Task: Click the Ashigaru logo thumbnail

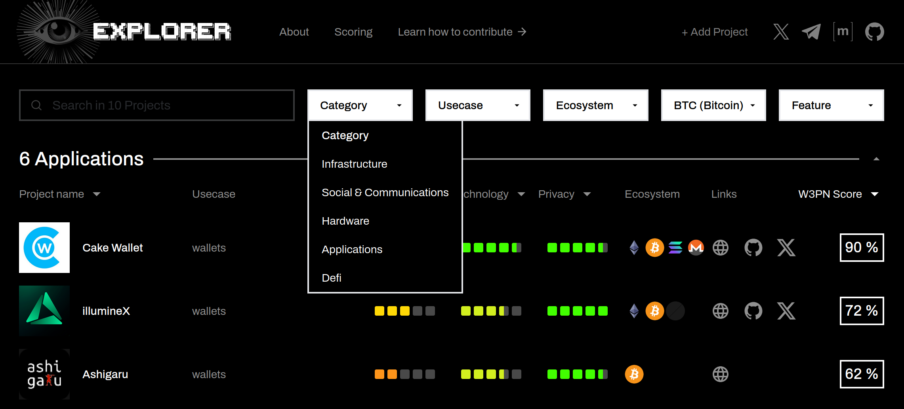Action: click(x=44, y=374)
